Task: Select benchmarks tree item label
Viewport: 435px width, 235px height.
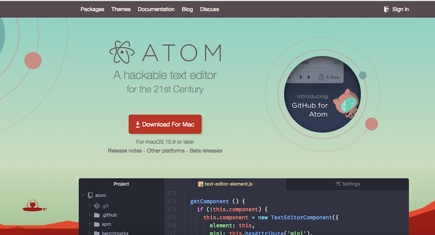Action: [115, 233]
